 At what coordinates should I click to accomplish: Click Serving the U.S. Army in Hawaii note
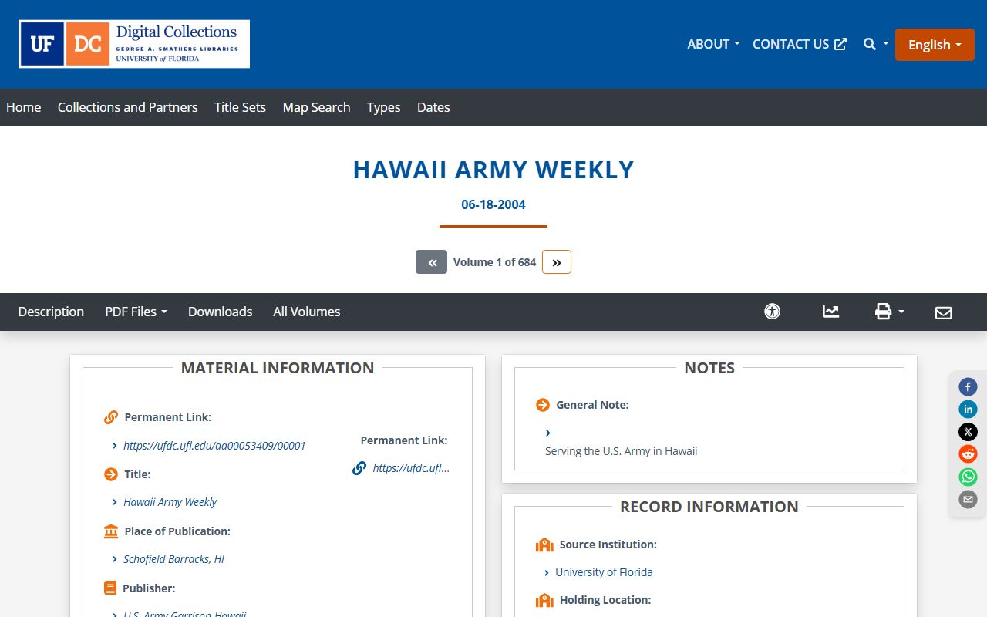point(621,451)
